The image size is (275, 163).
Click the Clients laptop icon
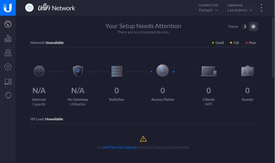[209, 71]
